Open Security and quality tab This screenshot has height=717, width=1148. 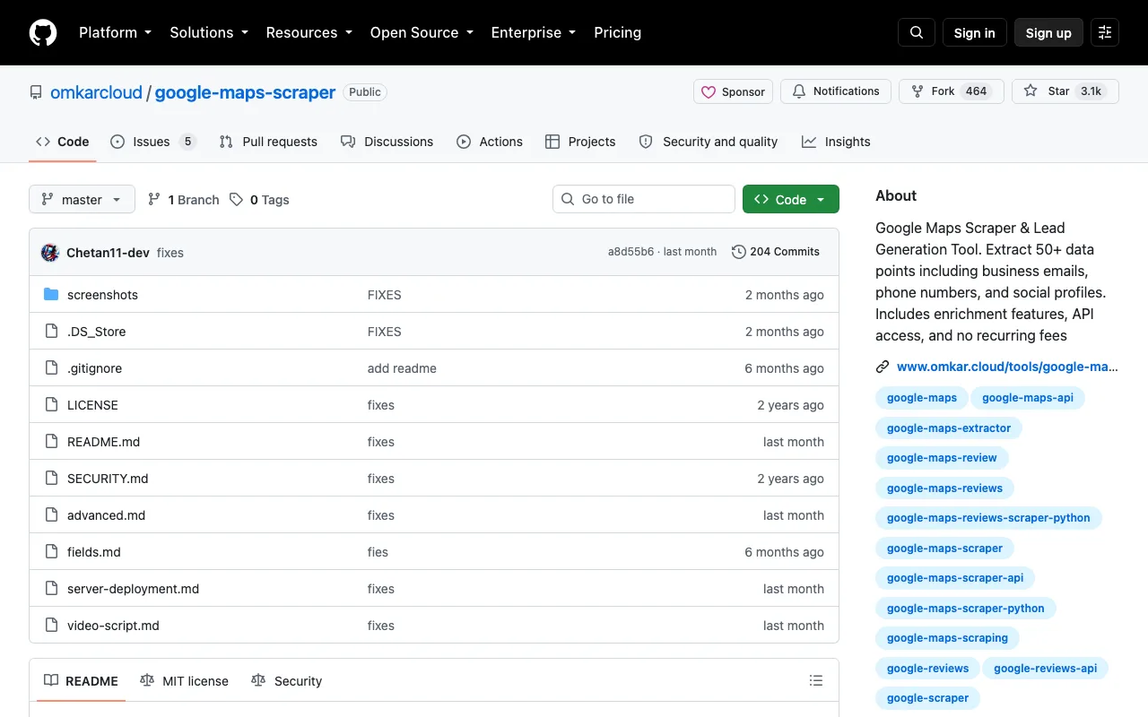coord(709,142)
